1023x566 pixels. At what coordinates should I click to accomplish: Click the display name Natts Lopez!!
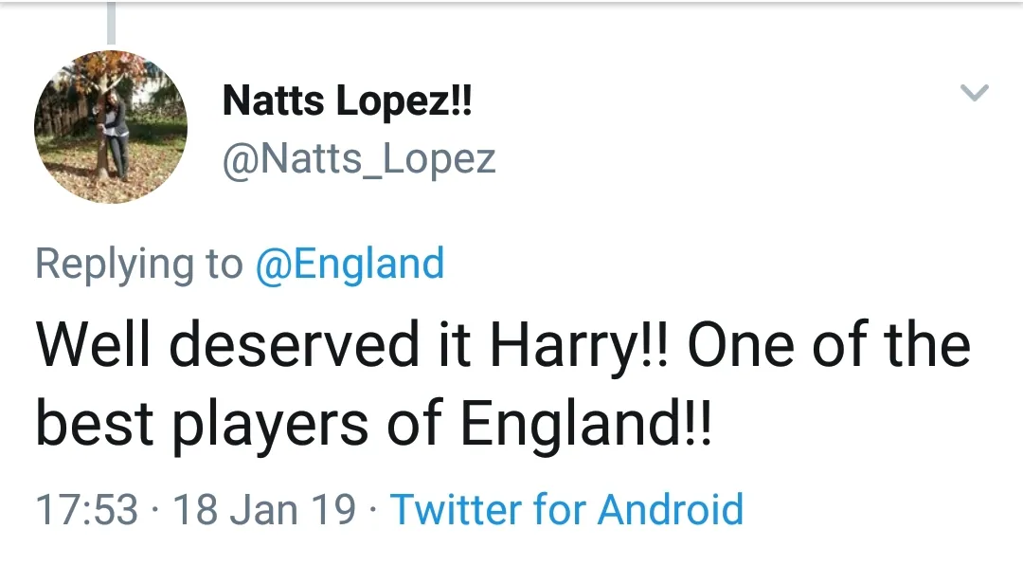(x=347, y=100)
